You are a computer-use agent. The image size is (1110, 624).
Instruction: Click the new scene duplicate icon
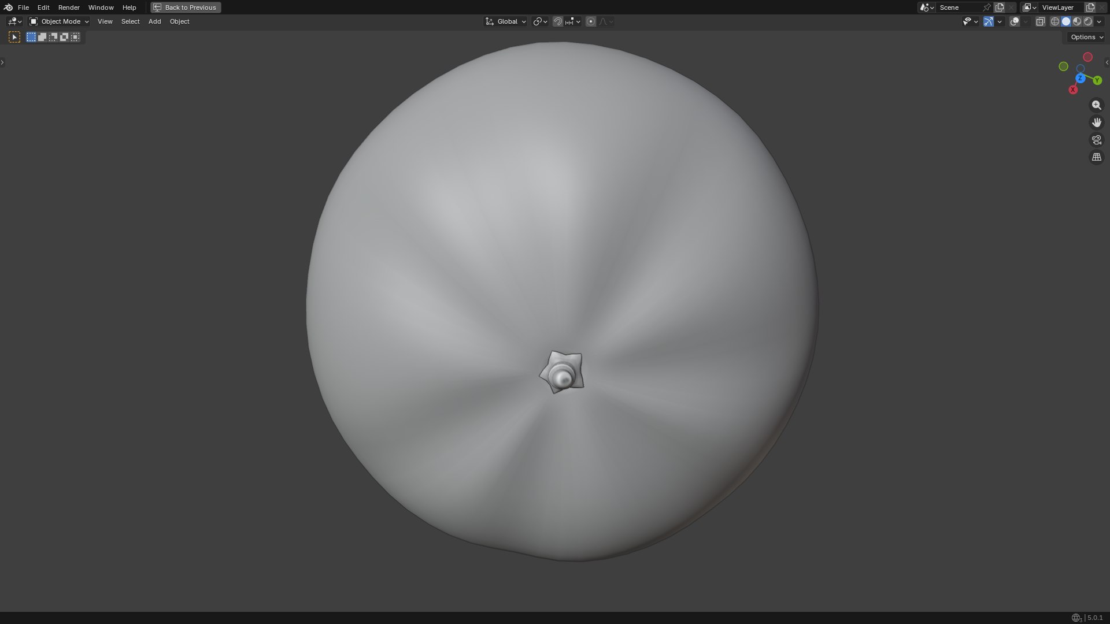[1000, 8]
